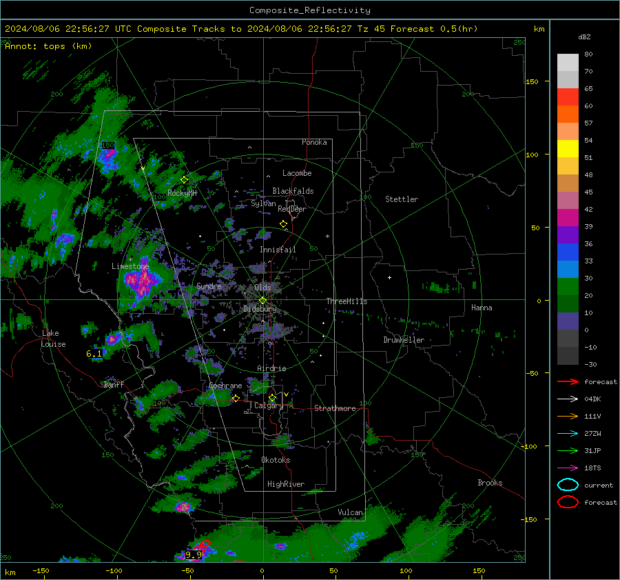Image resolution: width=620 pixels, height=580 pixels.
Task: Click the 'Hanna' city label
Action: click(x=482, y=308)
